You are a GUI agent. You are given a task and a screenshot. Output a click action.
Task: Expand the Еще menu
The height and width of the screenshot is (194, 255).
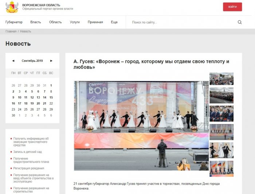[x=114, y=22]
